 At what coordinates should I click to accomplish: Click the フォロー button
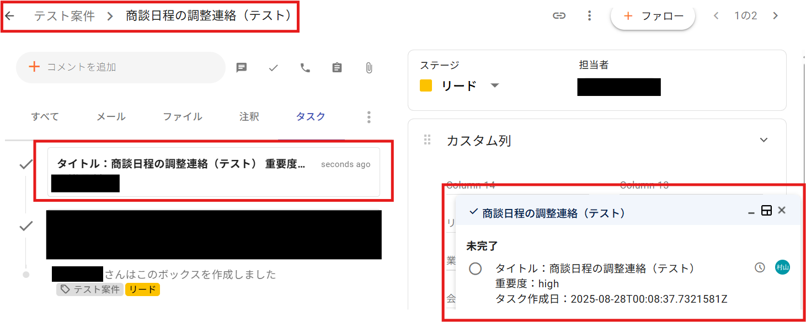[x=653, y=16]
